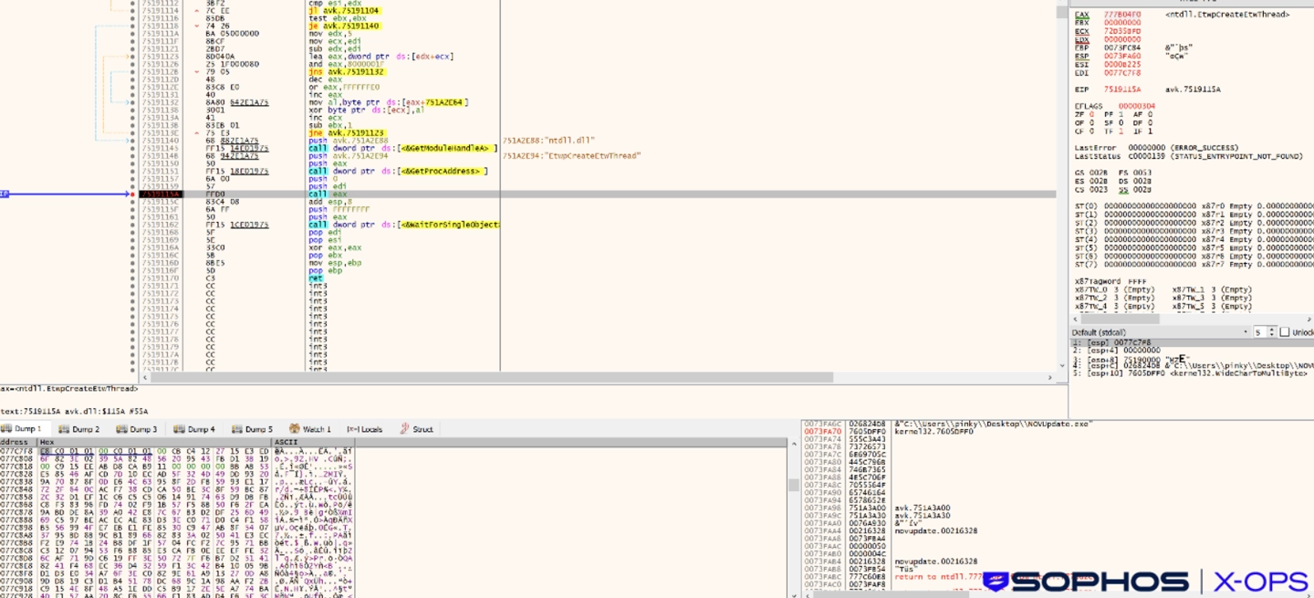1314x598 pixels.
Task: Switch to the Dump 5 tab
Action: click(x=251, y=429)
